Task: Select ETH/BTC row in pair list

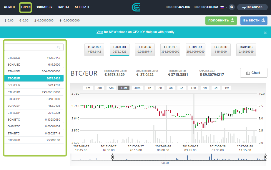Action: (x=34, y=133)
